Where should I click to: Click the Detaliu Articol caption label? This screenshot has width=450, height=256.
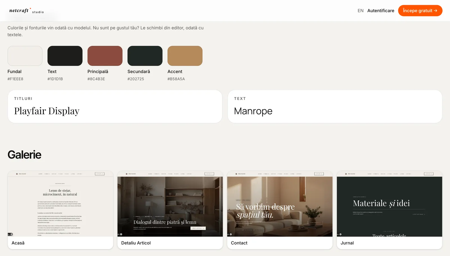(136, 243)
